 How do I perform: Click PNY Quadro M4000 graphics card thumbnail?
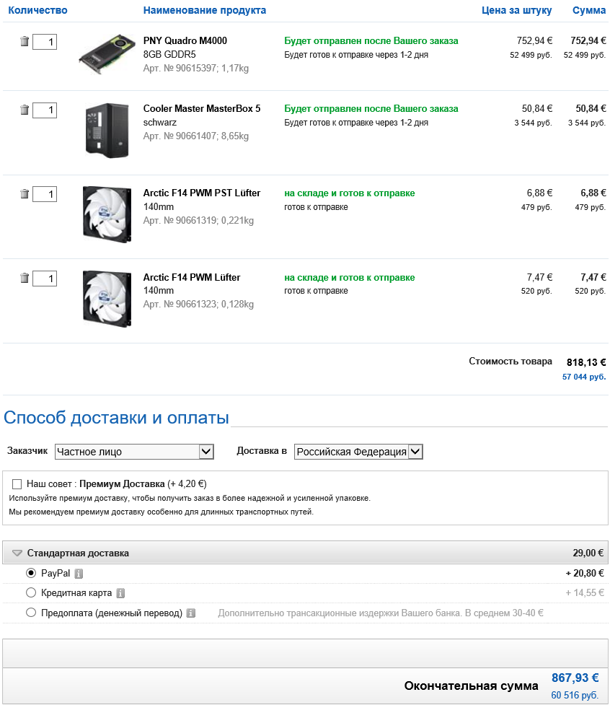point(107,51)
